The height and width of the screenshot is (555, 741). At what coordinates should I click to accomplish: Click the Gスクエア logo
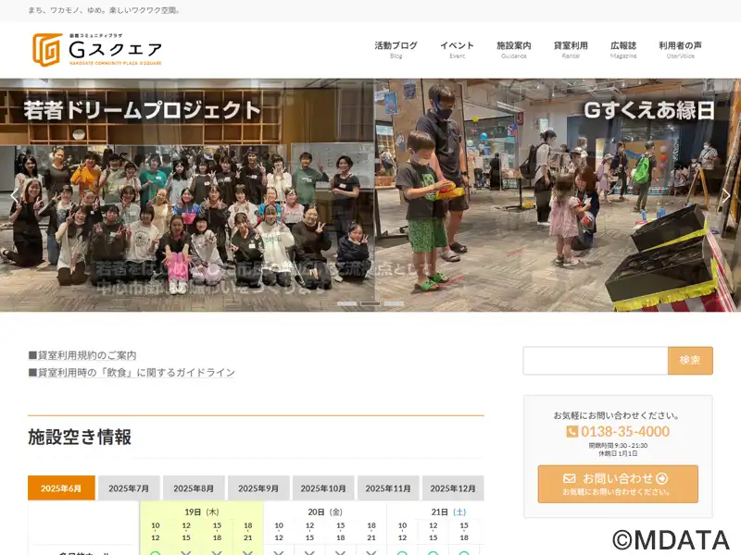97,50
